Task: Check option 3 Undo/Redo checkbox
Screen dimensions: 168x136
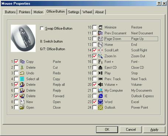Action: coord(16,73)
